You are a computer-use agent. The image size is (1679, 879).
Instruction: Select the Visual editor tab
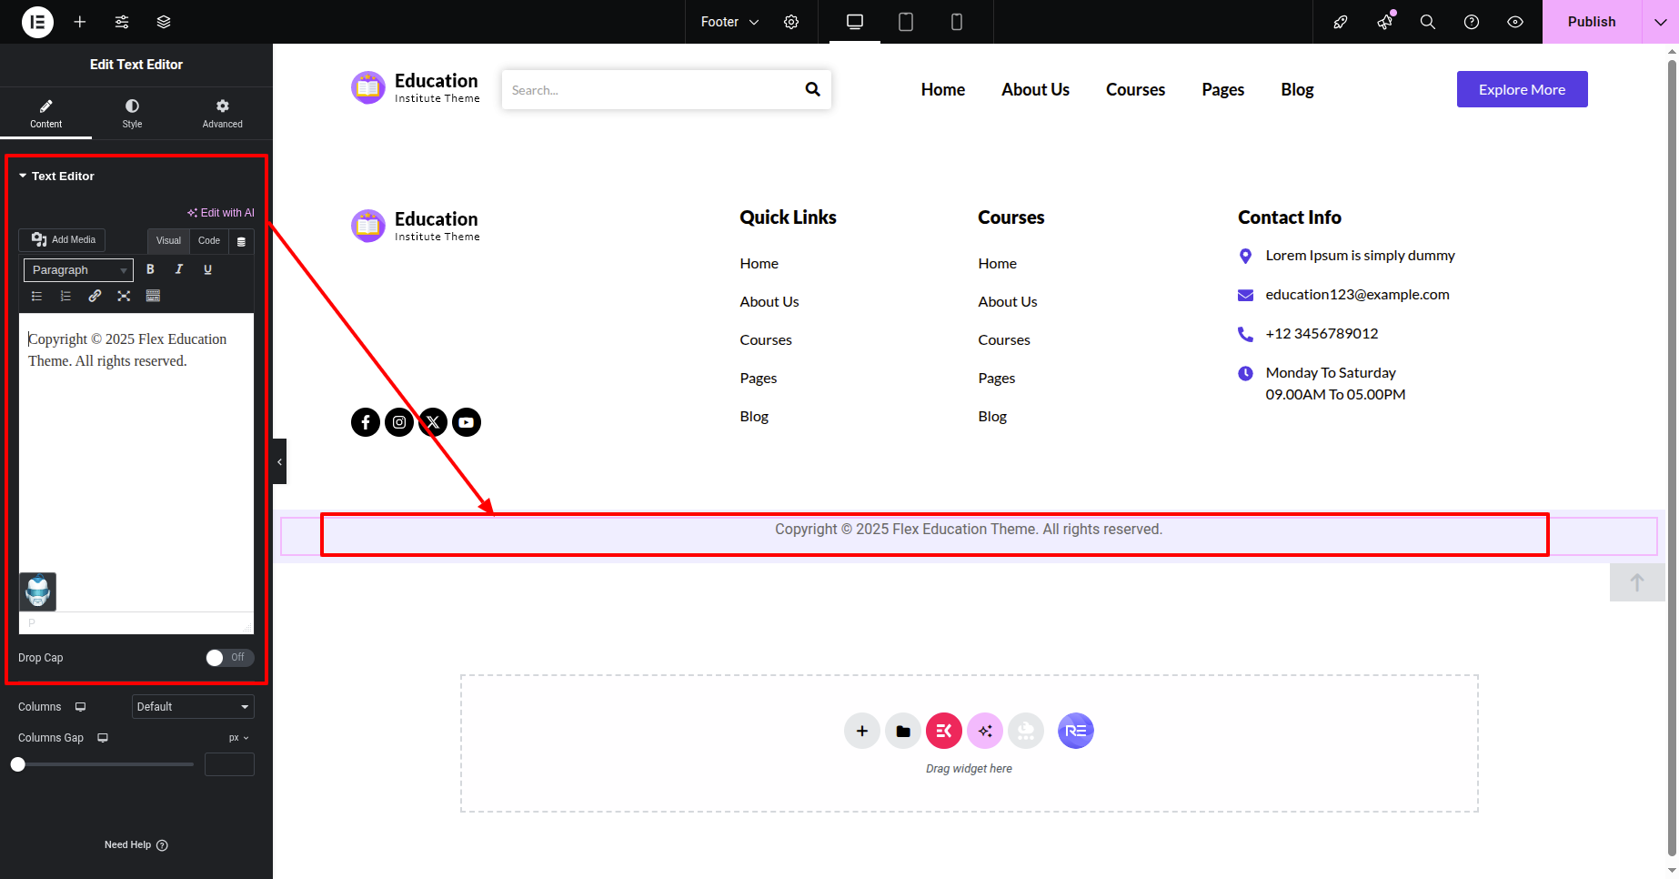168,240
